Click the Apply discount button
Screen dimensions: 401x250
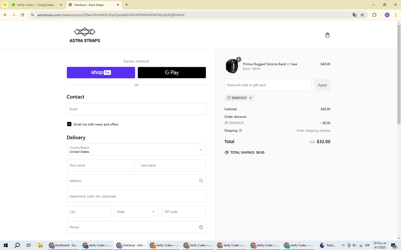[x=322, y=85]
